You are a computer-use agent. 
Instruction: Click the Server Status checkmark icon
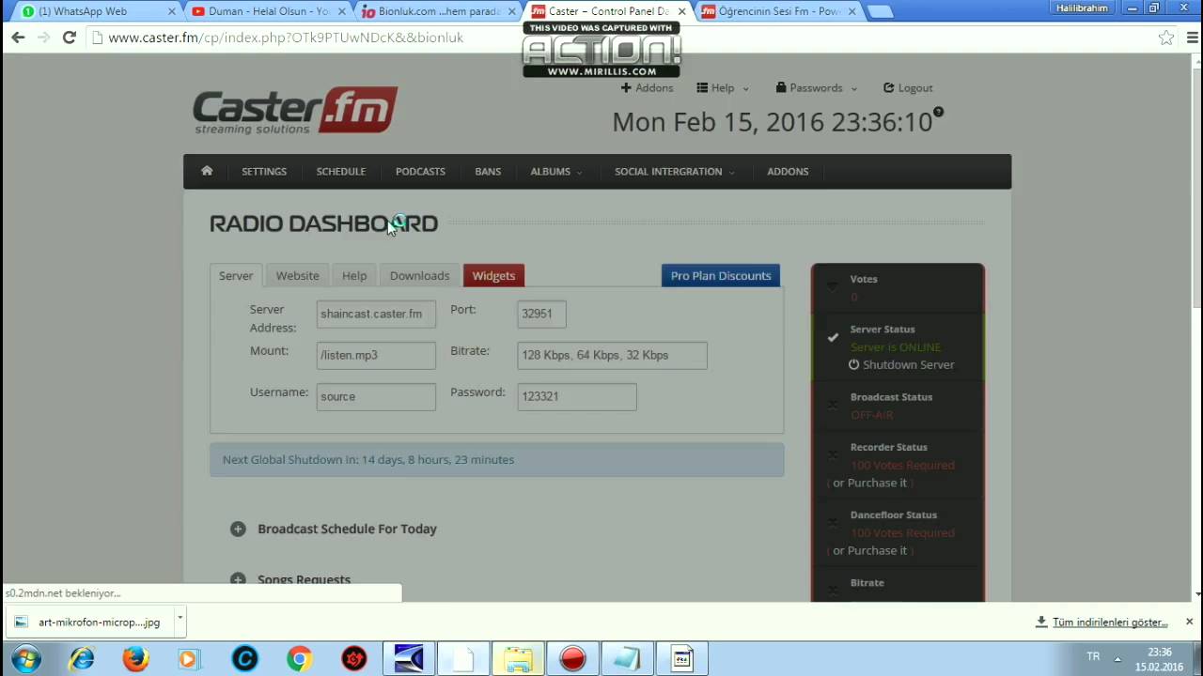(833, 337)
